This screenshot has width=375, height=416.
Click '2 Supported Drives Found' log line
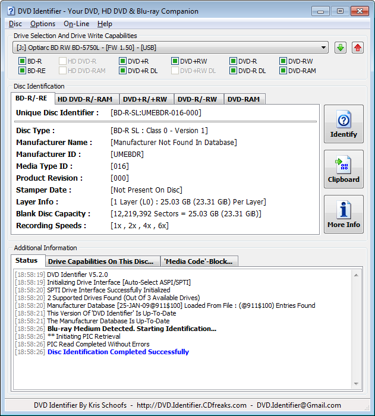tap(124, 298)
